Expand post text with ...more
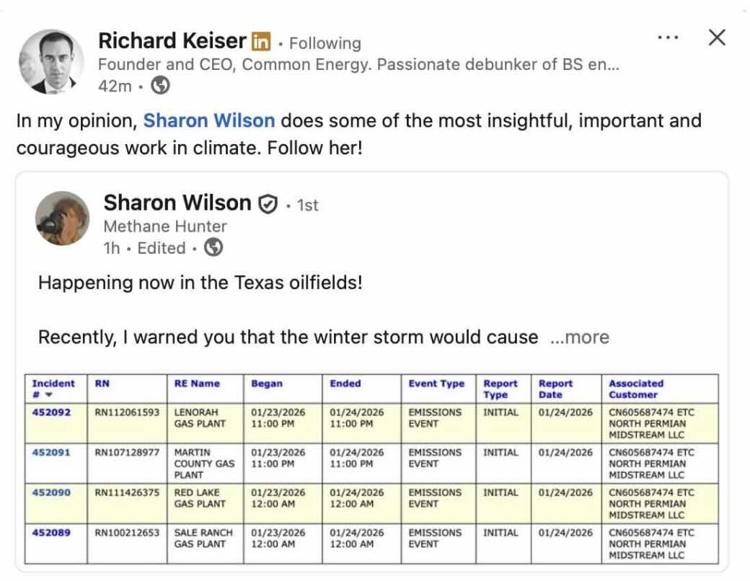 pos(579,337)
